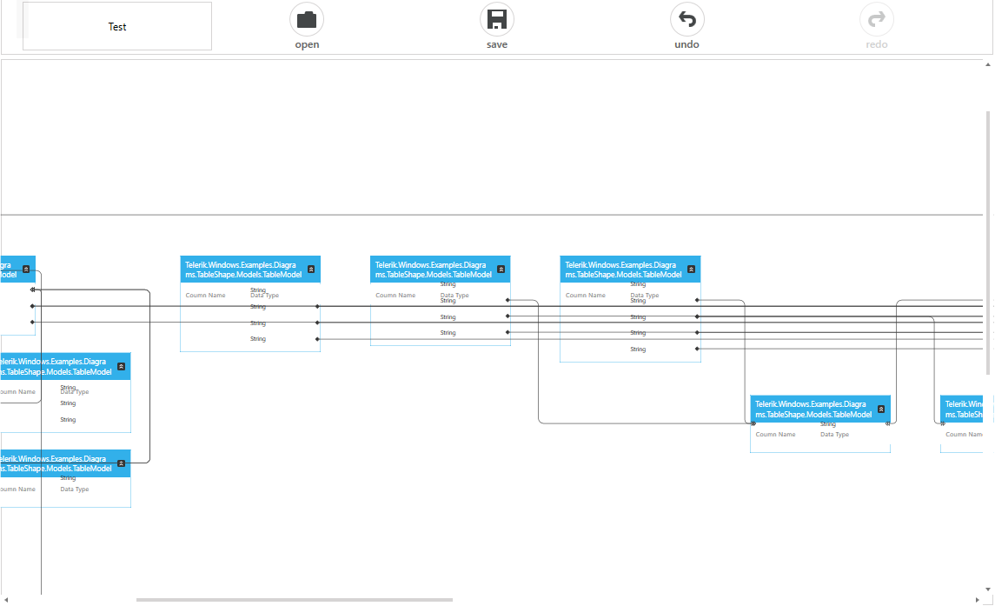995x606 pixels.
Task: Click the vertical scrollbar down arrow
Action: point(988,589)
